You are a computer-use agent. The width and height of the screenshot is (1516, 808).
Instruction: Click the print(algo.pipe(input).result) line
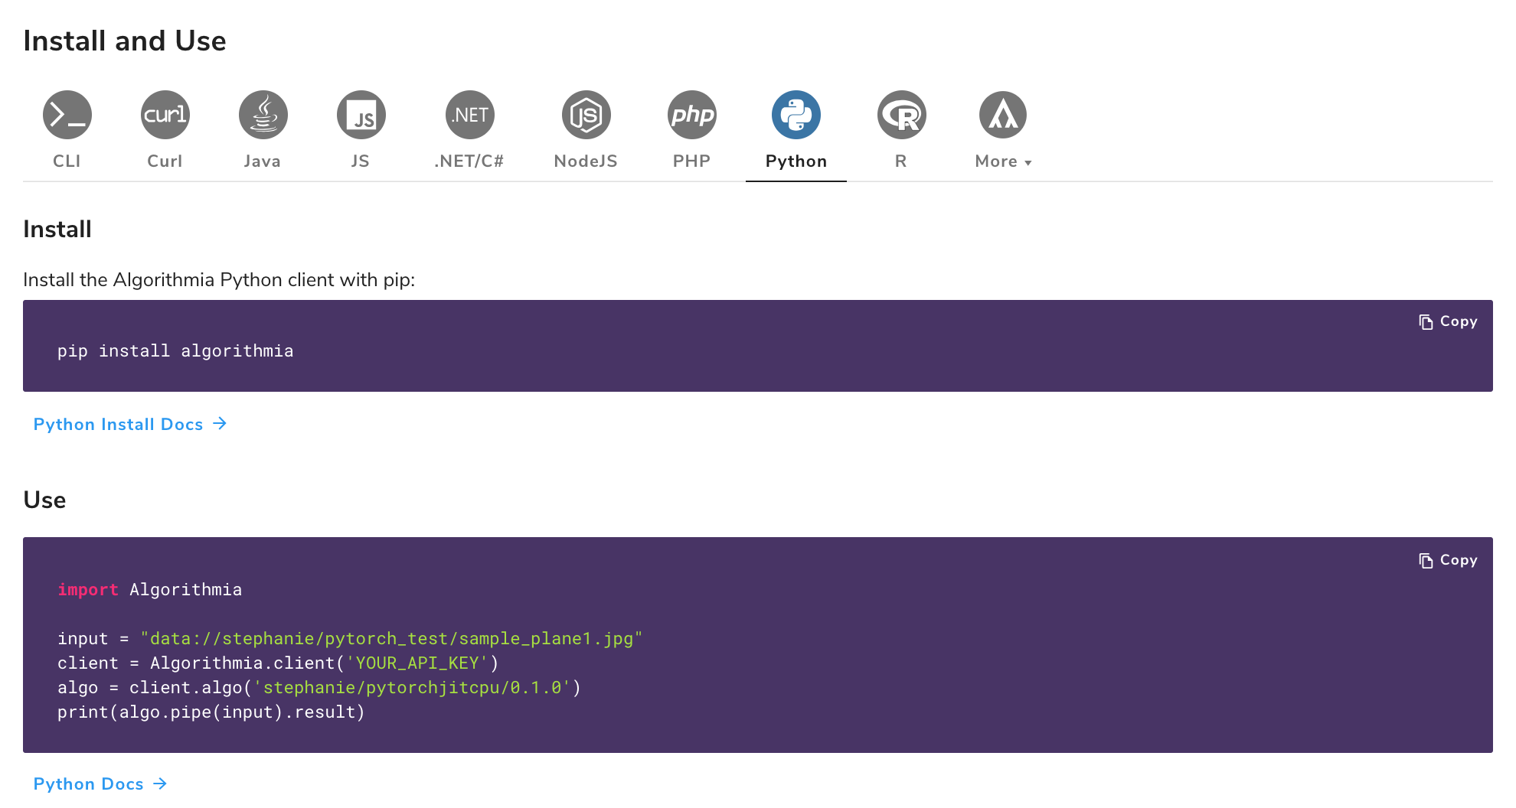point(211,712)
